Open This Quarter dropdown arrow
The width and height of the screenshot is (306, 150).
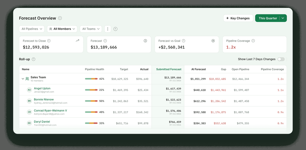[283, 18]
